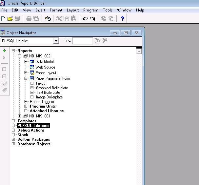Click the Undo arrow icon
The width and height of the screenshot is (199, 185).
pyautogui.click(x=85, y=19)
